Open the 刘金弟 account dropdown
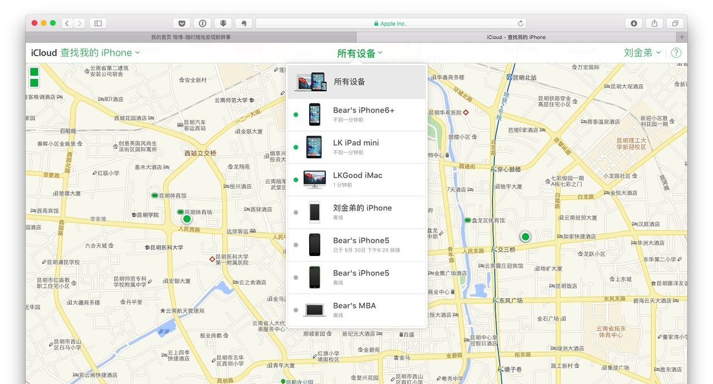Image resolution: width=713 pixels, height=384 pixels. [642, 53]
